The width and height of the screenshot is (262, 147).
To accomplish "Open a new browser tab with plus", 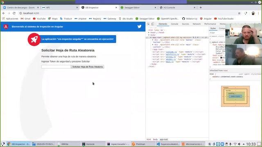I will (x=201, y=7).
